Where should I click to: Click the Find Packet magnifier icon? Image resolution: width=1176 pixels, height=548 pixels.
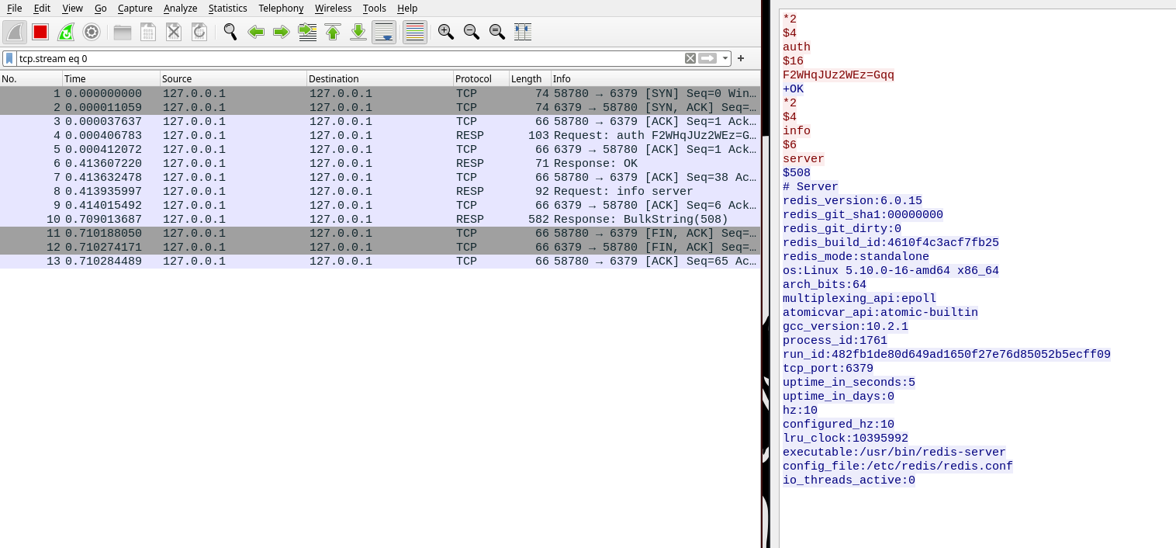point(230,32)
